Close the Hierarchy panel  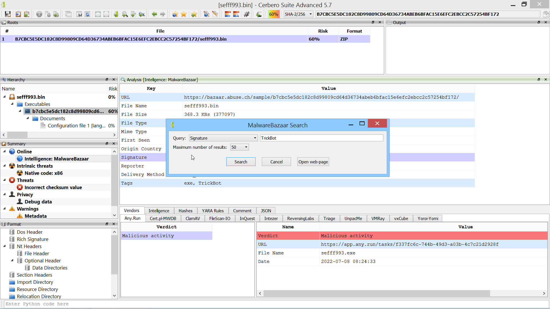114,80
